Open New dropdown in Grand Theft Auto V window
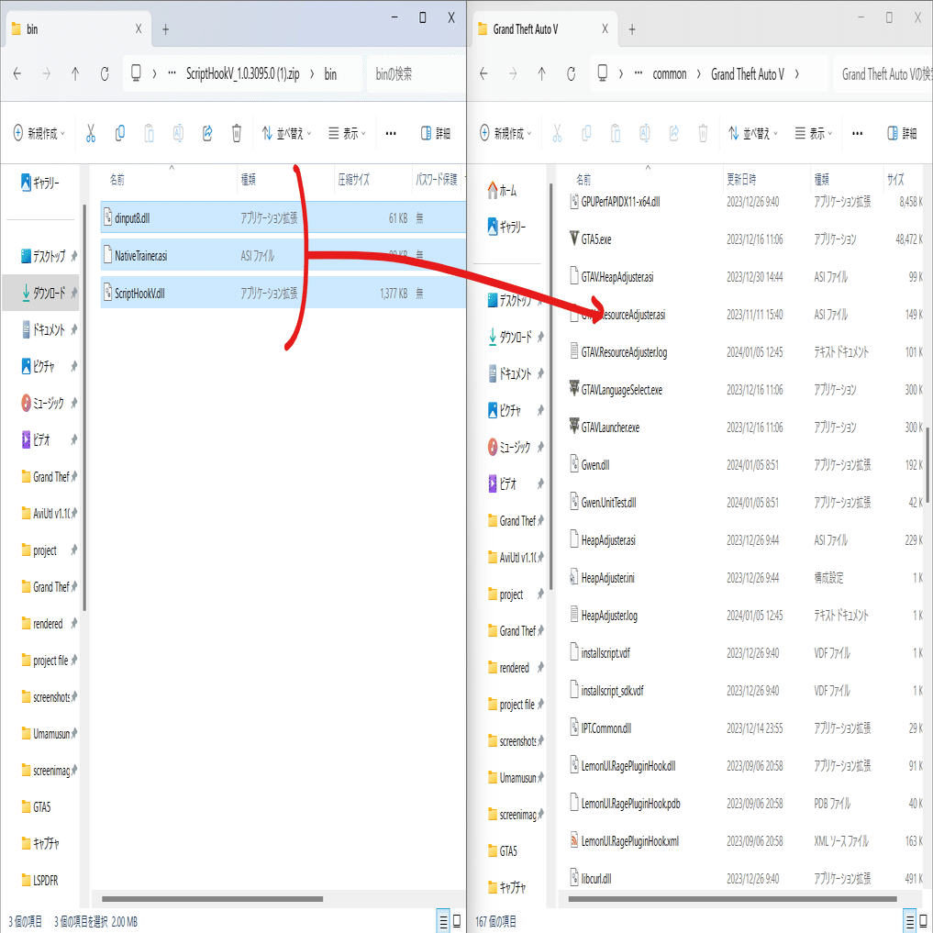The height and width of the screenshot is (933, 933). [x=505, y=133]
